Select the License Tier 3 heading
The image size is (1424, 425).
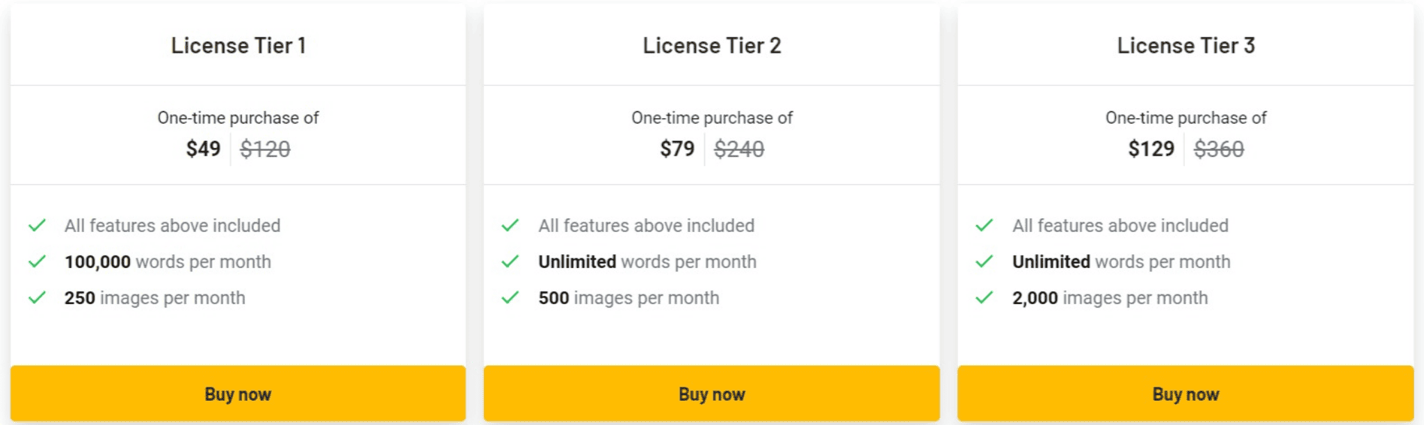tap(1186, 46)
